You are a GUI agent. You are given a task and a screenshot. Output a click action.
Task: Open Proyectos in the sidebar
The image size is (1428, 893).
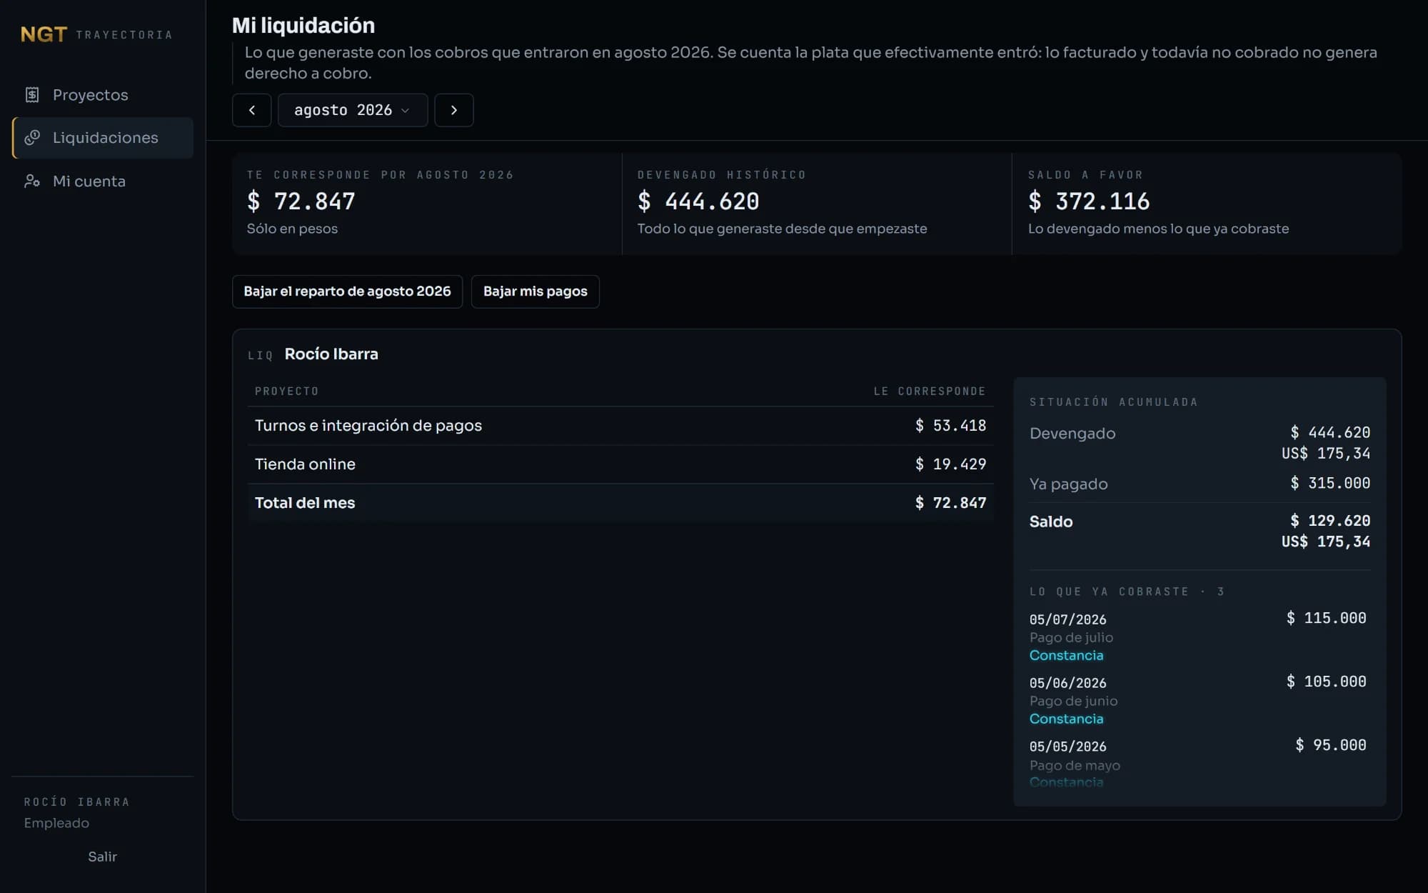103,95
